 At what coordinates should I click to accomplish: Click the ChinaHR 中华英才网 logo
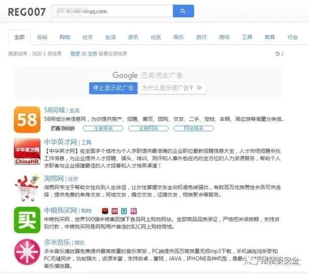click(27, 153)
